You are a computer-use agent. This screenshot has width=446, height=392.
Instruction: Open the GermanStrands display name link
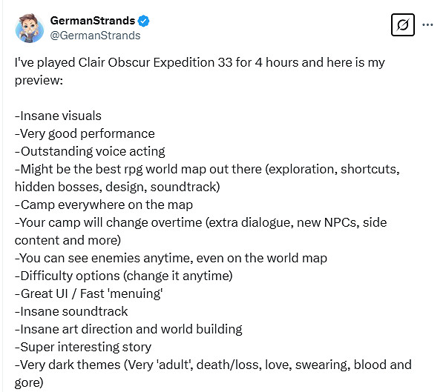(93, 20)
